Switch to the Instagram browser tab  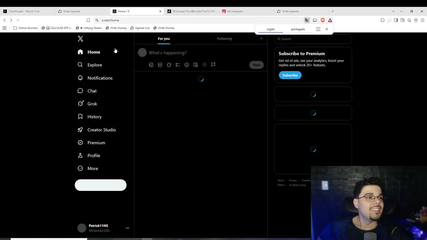(x=247, y=11)
